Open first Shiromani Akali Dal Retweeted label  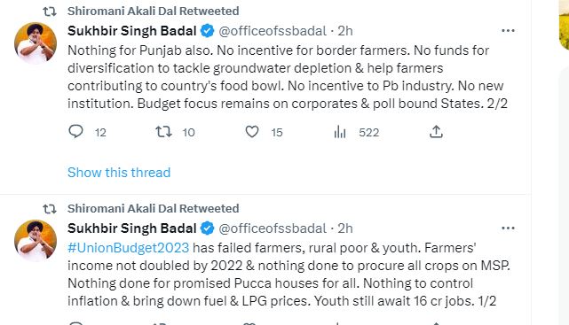pos(154,12)
